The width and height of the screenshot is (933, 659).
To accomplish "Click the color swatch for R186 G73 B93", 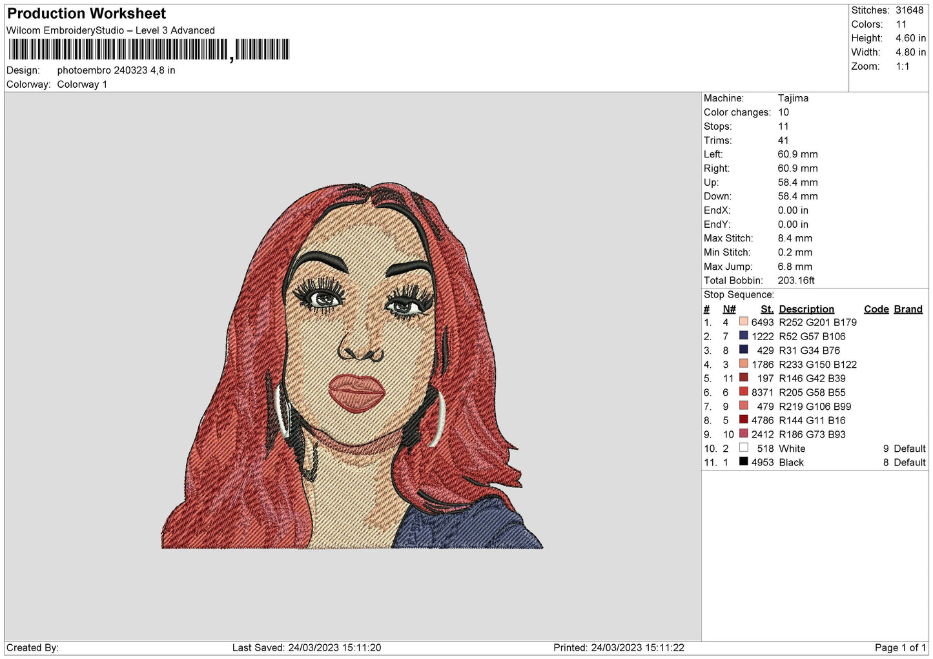I will 743,434.
